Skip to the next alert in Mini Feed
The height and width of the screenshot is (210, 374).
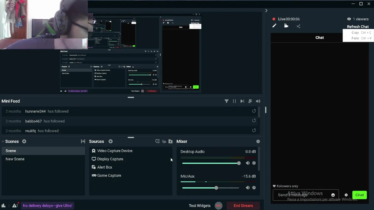click(x=242, y=101)
